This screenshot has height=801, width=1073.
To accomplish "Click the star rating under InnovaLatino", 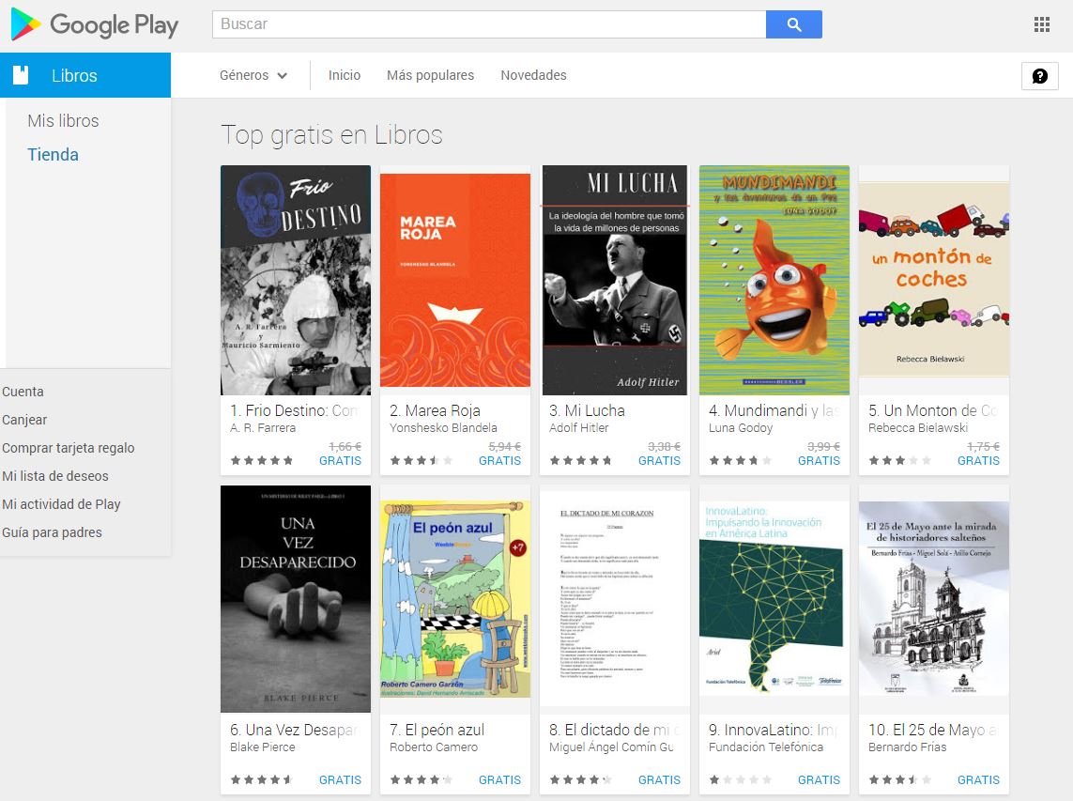I will point(740,780).
